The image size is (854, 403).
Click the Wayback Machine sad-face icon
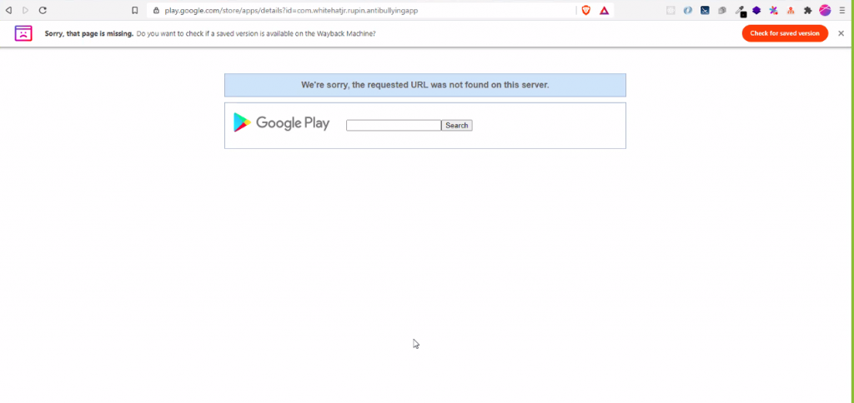click(x=23, y=33)
